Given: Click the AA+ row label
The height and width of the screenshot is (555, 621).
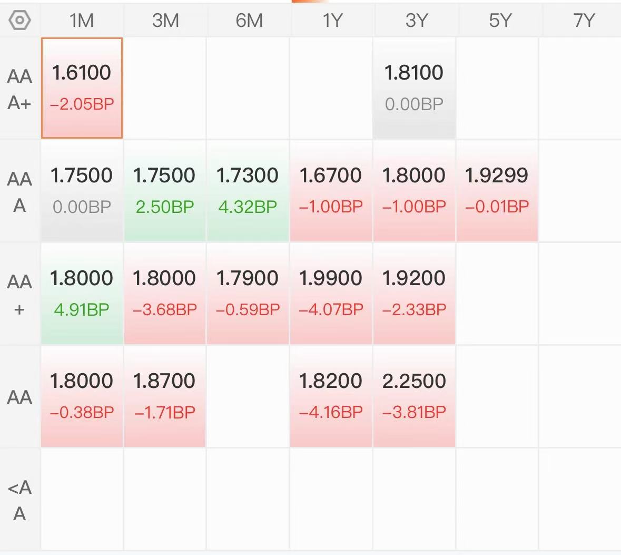Looking at the screenshot, I should [19, 295].
